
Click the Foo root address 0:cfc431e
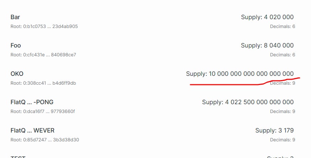(43, 55)
